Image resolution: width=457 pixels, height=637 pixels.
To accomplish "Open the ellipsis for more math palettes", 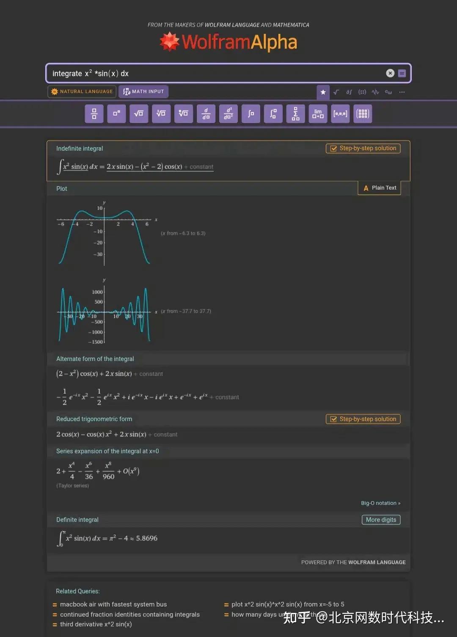I will click(x=402, y=92).
